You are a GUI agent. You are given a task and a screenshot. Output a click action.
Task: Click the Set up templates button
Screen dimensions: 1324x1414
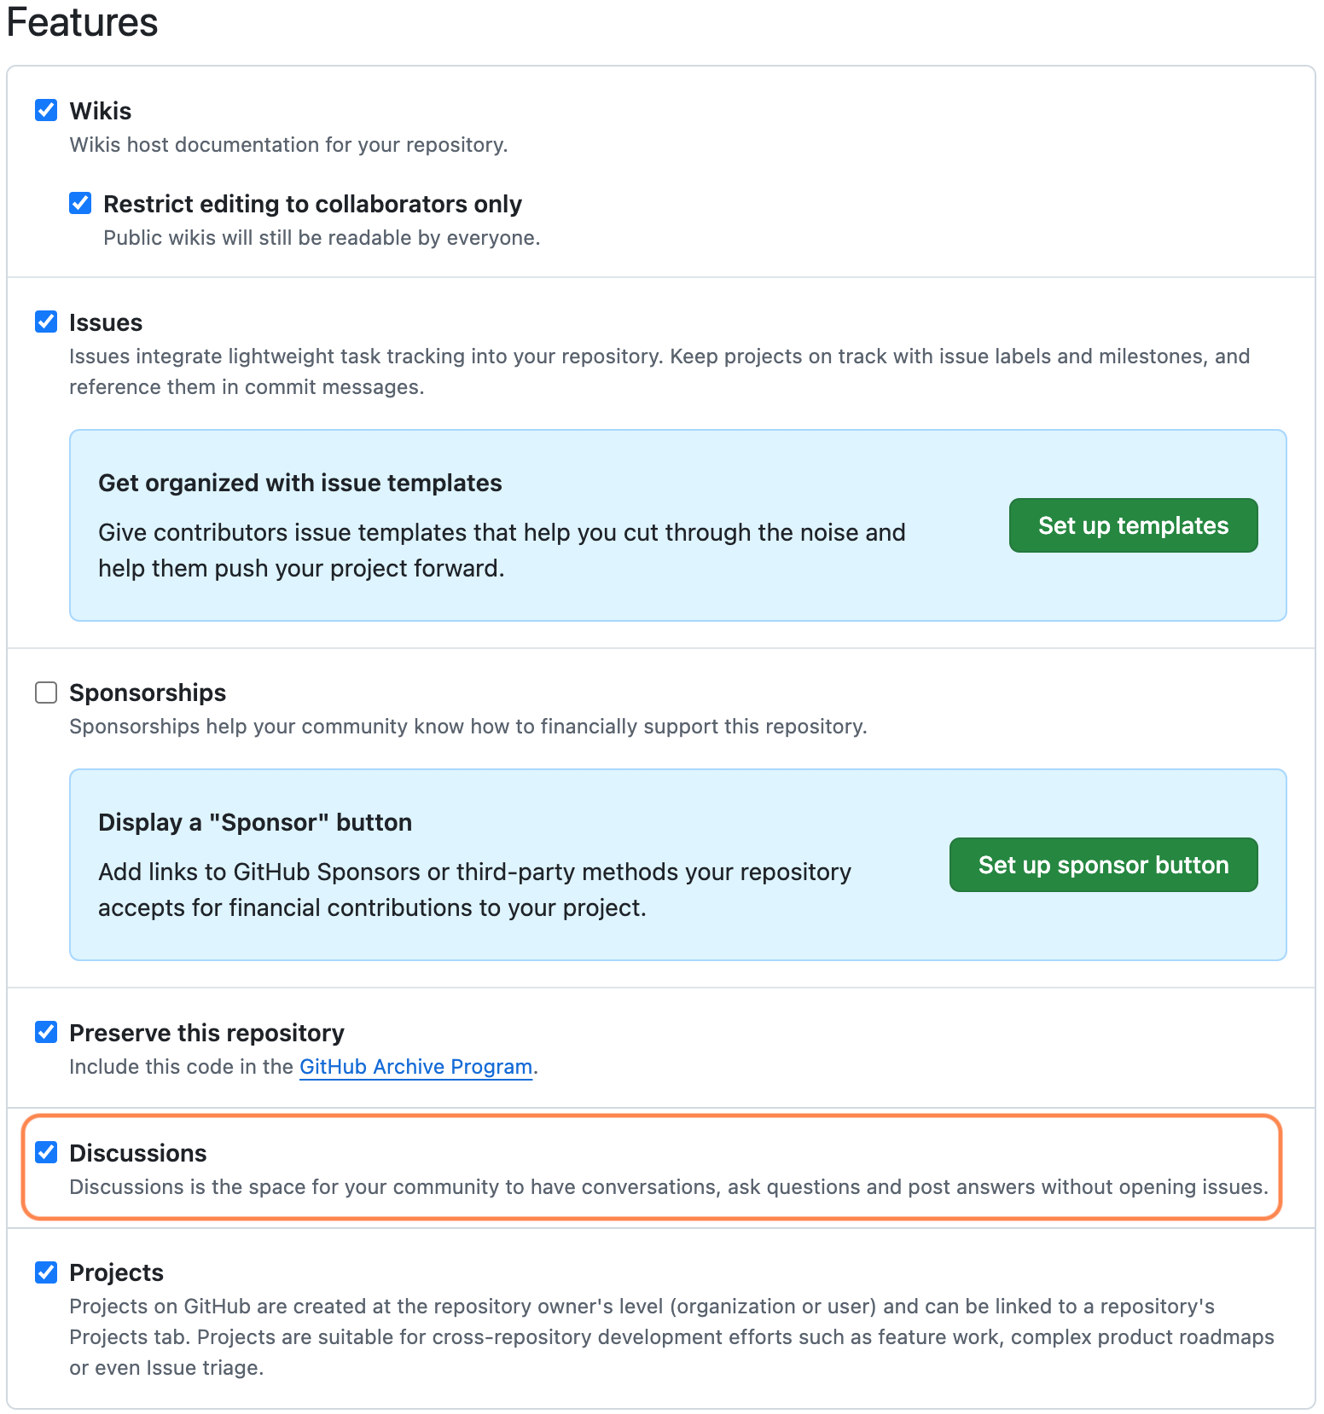click(1132, 525)
